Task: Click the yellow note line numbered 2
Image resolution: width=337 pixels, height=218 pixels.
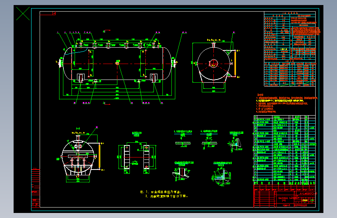Action: pos(167,196)
